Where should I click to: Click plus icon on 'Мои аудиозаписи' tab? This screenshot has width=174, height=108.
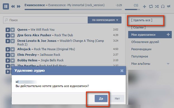tap(168, 35)
